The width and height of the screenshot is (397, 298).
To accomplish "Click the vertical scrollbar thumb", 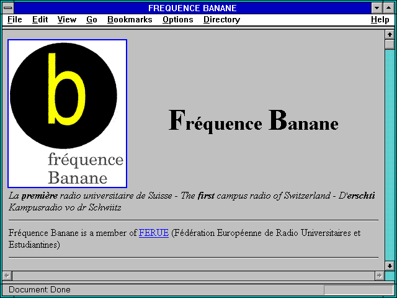I will click(x=390, y=44).
